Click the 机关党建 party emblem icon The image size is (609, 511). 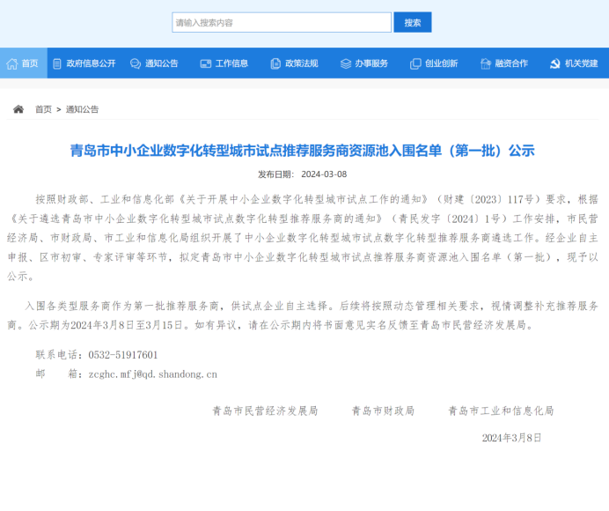pyautogui.click(x=555, y=63)
